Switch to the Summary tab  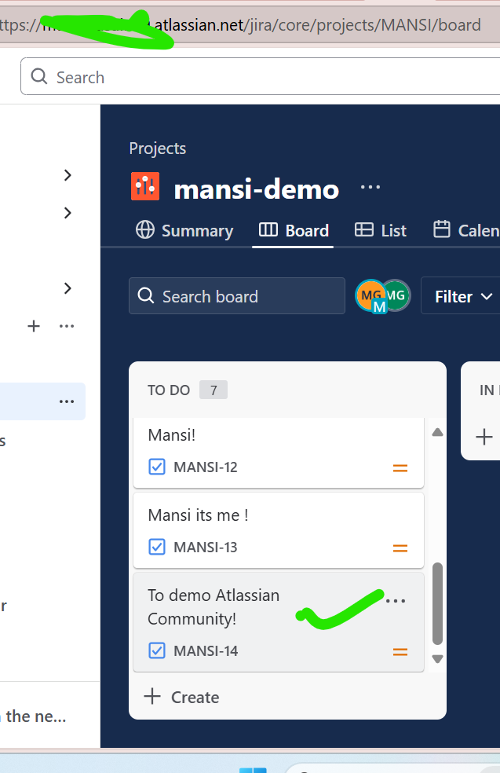184,230
